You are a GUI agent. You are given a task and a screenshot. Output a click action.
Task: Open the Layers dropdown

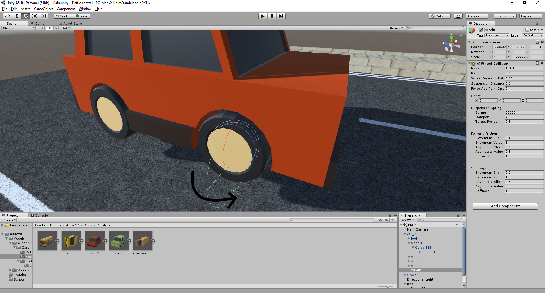pyautogui.click(x=505, y=16)
